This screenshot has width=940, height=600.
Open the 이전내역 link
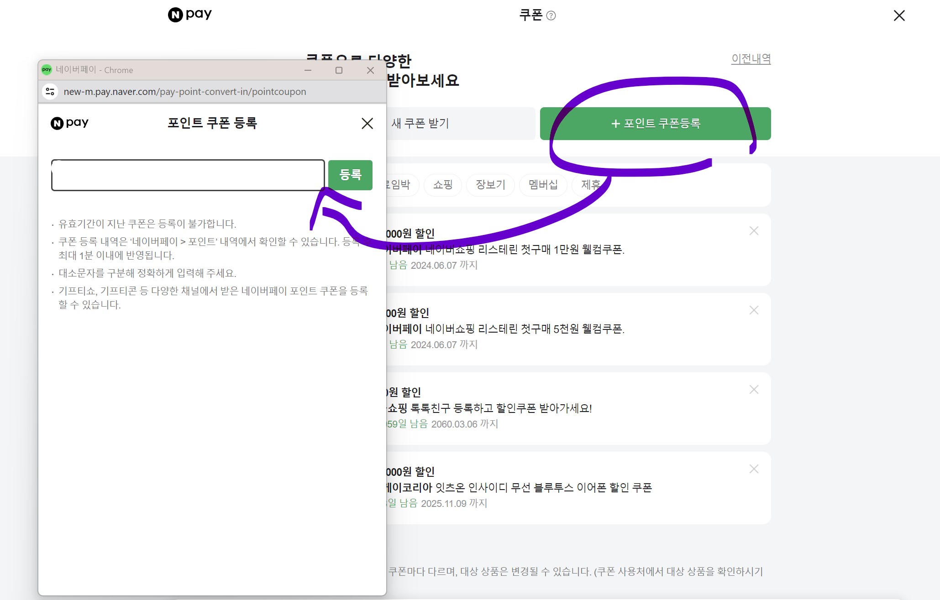751,59
